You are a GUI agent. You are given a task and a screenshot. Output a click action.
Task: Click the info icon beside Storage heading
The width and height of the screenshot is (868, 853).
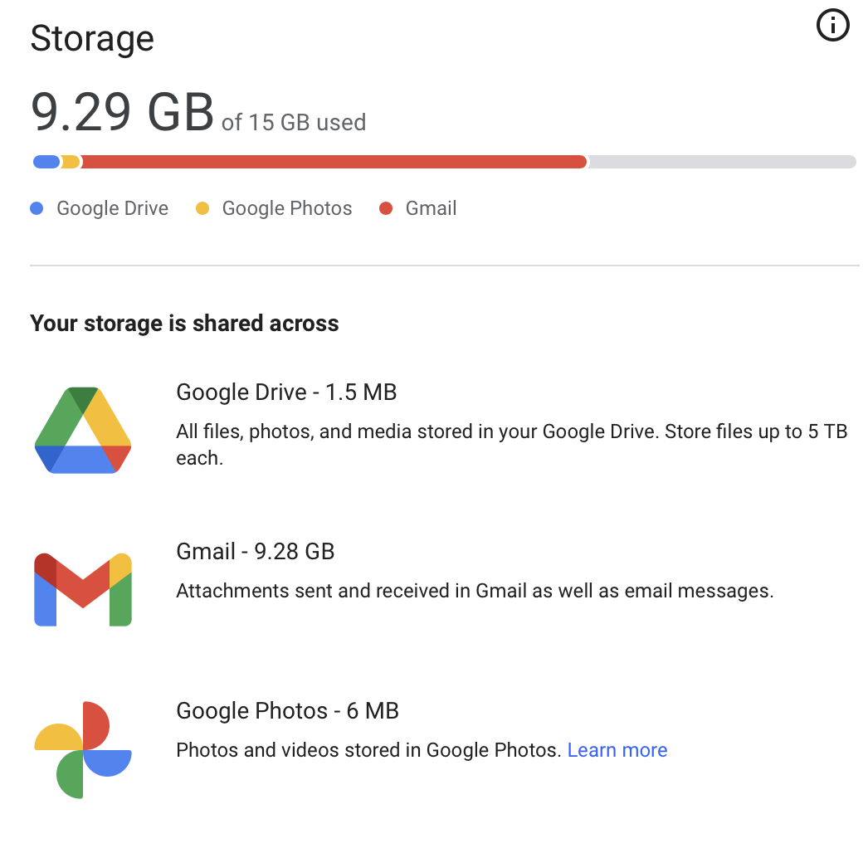point(833,27)
